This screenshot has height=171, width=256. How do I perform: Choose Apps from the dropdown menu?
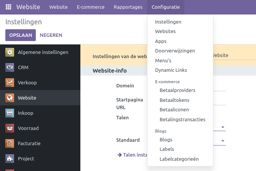coord(161,41)
